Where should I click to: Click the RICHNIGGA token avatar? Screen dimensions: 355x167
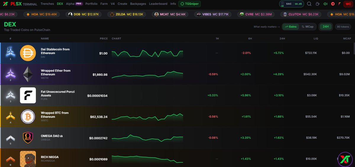(x=28, y=159)
